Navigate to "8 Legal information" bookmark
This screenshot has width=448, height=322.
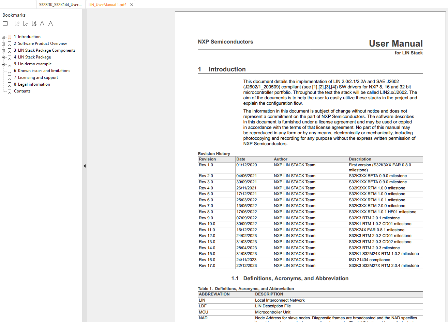(x=33, y=84)
